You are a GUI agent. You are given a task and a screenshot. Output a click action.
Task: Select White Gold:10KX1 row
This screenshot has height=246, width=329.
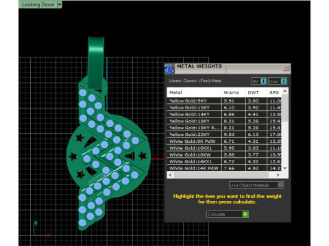pyautogui.click(x=224, y=148)
